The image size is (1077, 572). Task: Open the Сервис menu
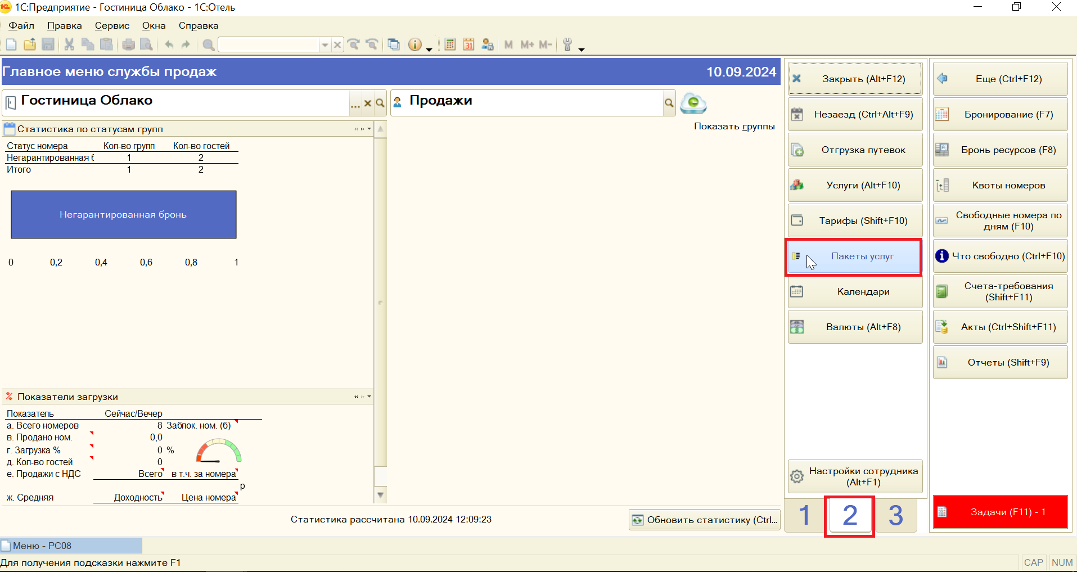tap(112, 25)
